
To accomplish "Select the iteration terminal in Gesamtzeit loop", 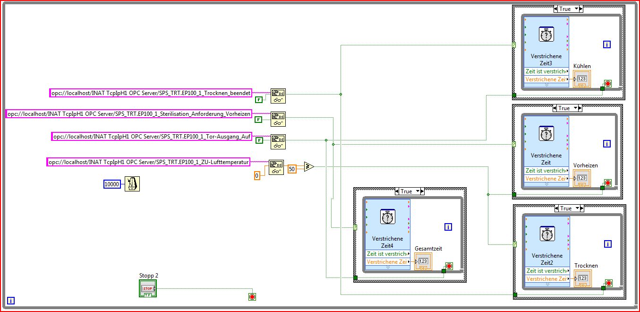I will tap(448, 227).
